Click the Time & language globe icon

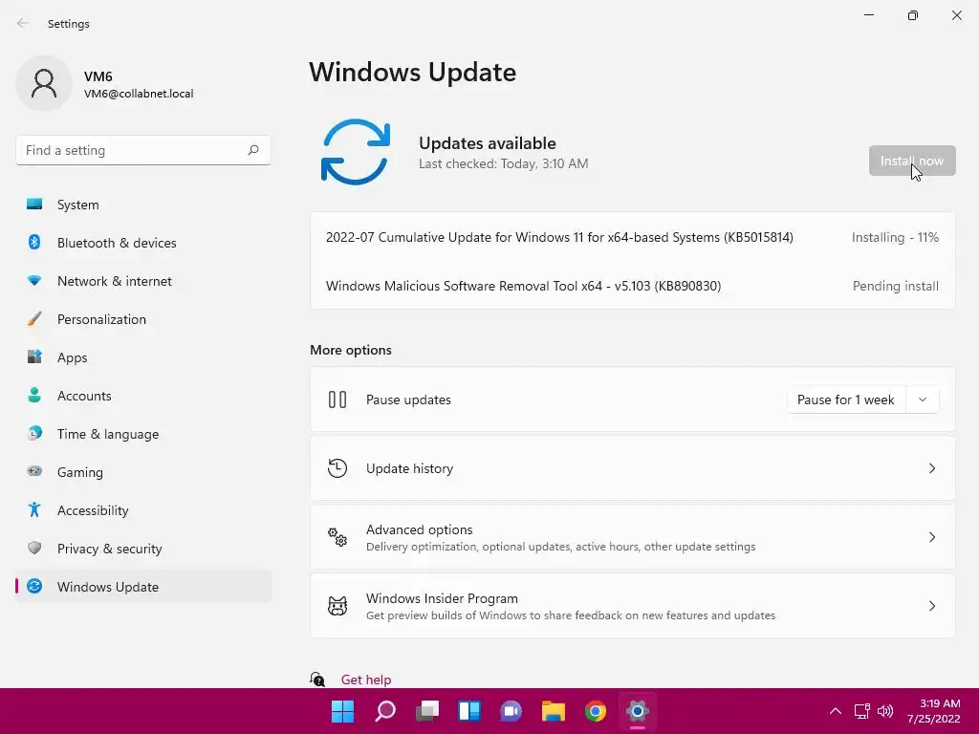tap(34, 433)
